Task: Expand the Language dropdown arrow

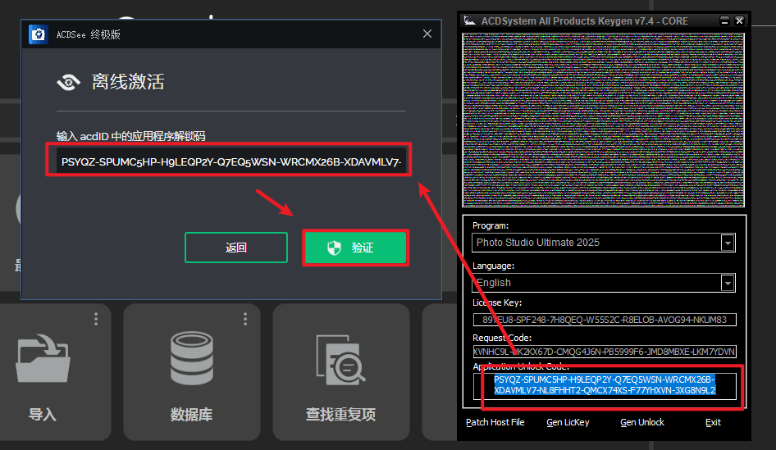Action: [x=727, y=283]
